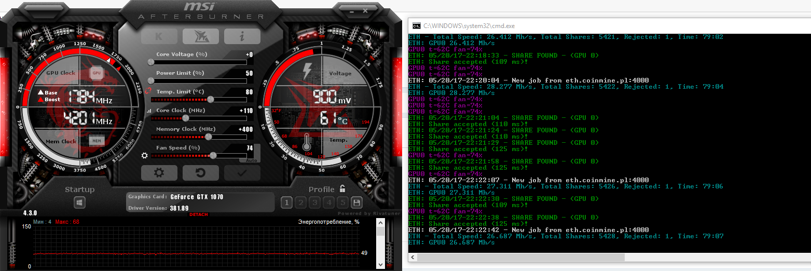The height and width of the screenshot is (271, 811).
Task: Click the MEM chip icon on the clock gauge
Action: 96,140
